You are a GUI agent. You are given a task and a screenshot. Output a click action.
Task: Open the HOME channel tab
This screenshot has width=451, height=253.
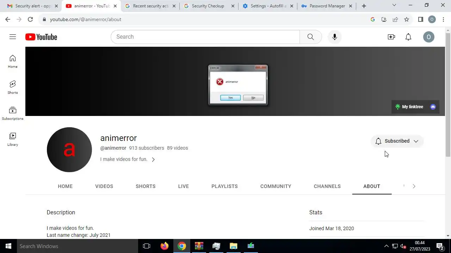pyautogui.click(x=65, y=186)
